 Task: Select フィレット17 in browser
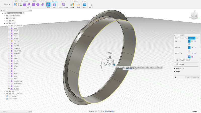[x=13, y=96]
